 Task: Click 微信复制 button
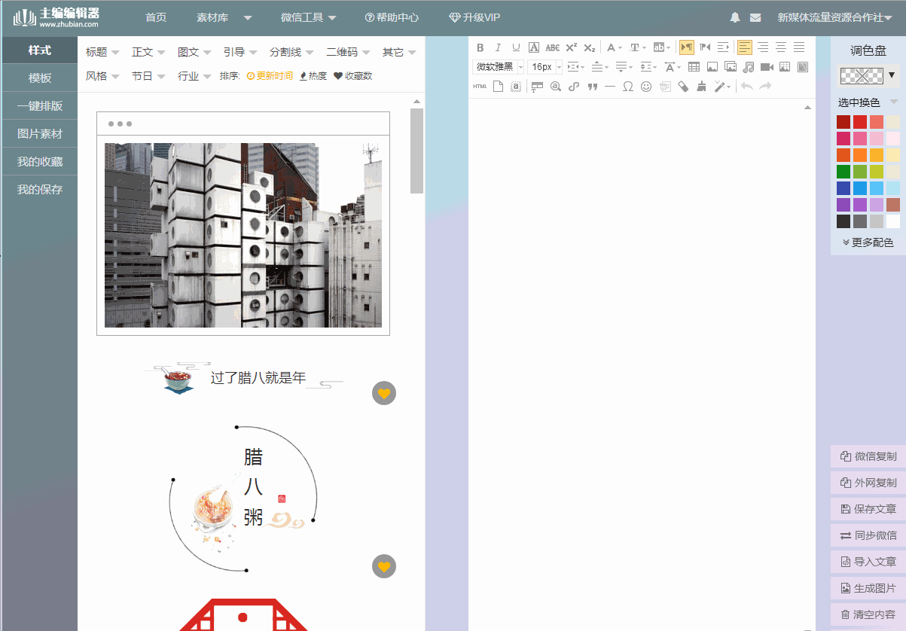(x=868, y=456)
